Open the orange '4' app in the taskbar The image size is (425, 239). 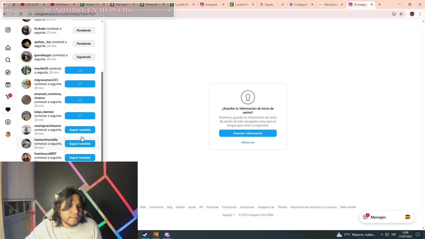(x=156, y=235)
